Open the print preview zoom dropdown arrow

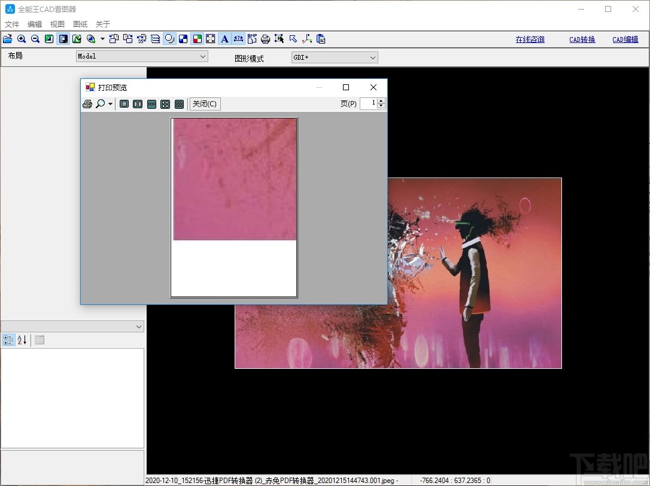[x=111, y=104]
